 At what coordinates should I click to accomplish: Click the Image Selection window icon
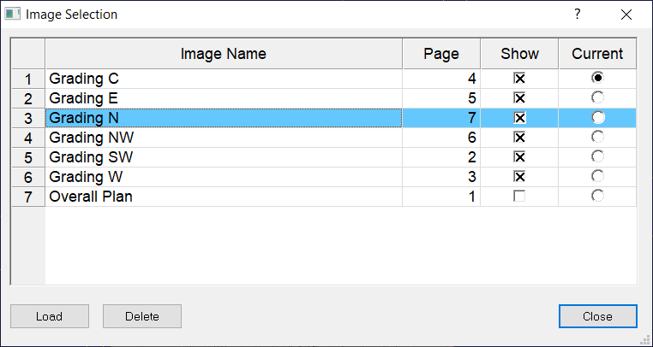[x=13, y=15]
